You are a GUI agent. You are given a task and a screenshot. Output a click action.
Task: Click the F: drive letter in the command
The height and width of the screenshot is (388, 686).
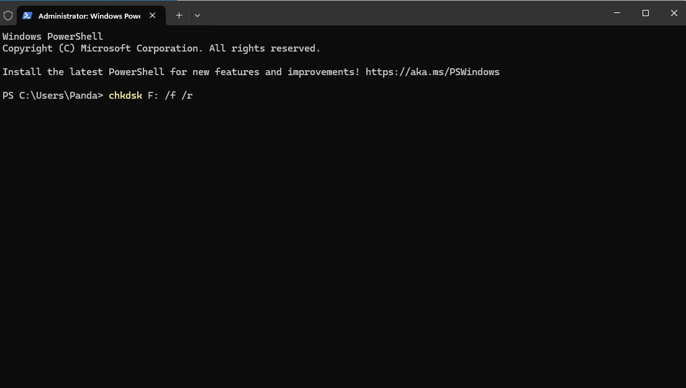tap(152, 96)
